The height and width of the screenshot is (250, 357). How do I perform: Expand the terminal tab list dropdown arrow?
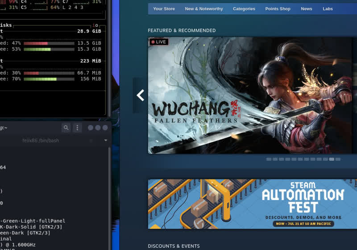(106, 140)
